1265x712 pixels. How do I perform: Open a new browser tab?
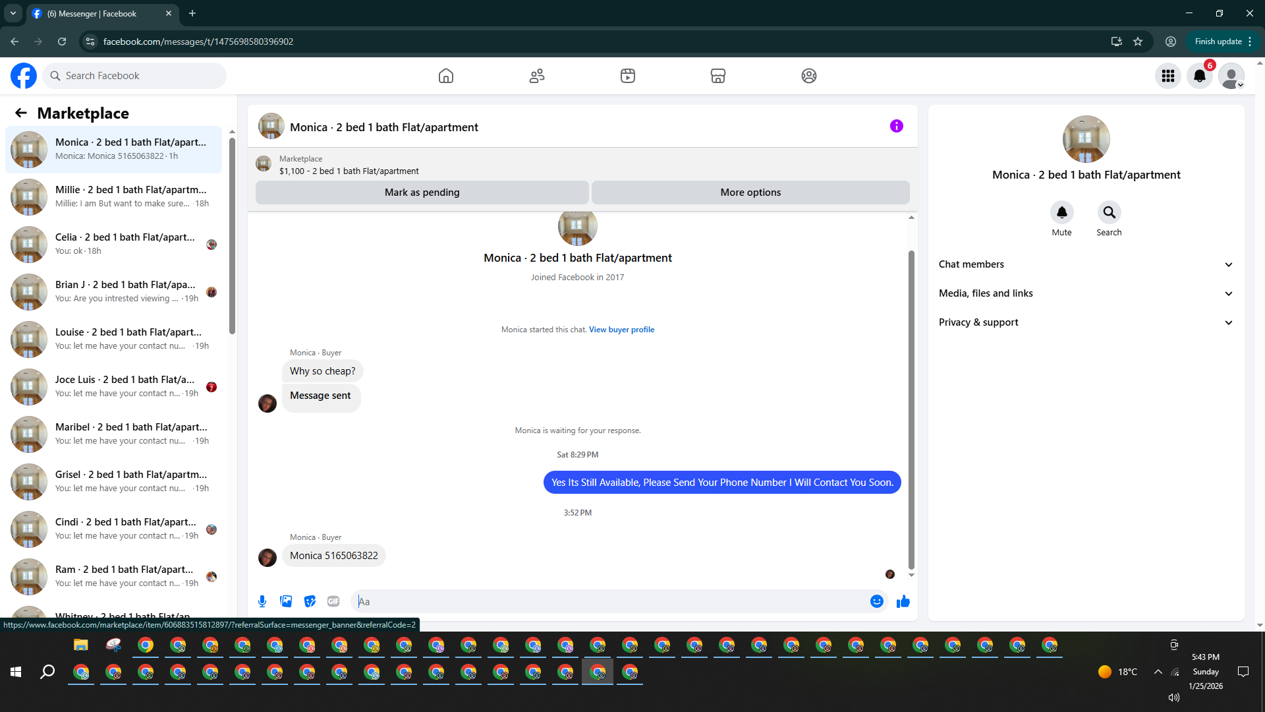pos(192,13)
